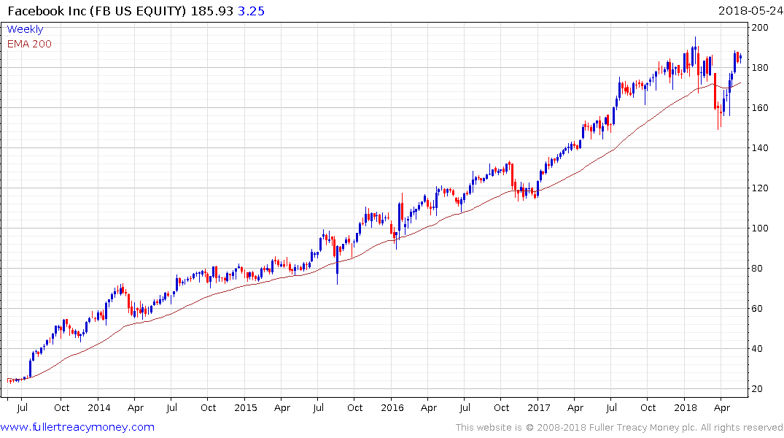Click the price change 3.25

(251, 11)
